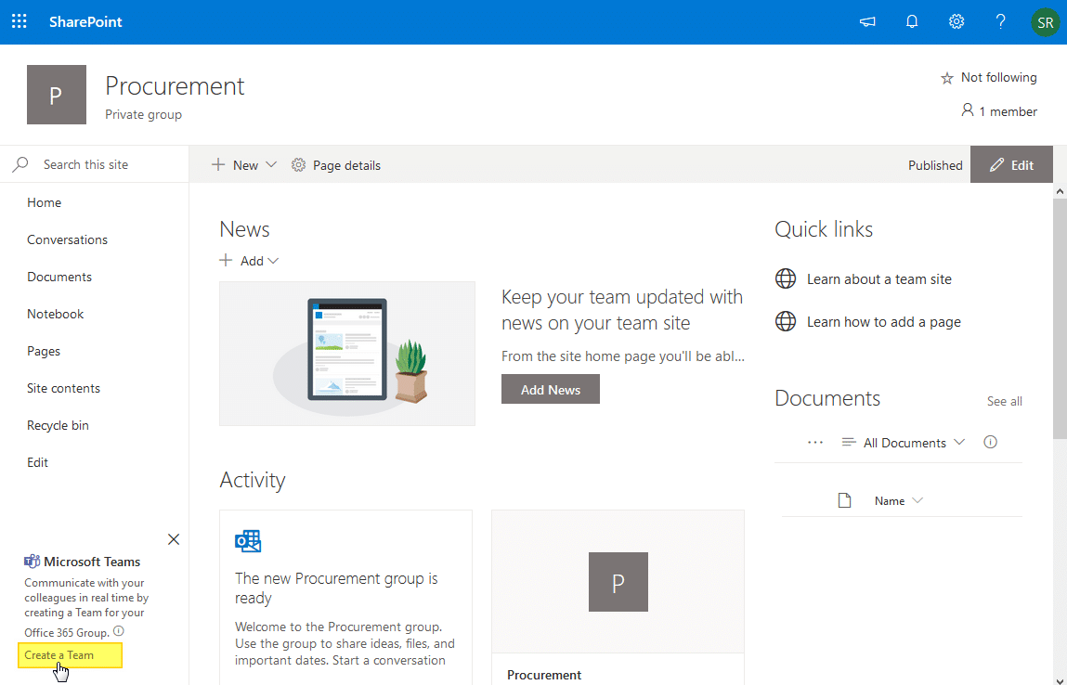Click the Help question mark icon
Viewport: 1067px width, 685px height.
(1000, 21)
